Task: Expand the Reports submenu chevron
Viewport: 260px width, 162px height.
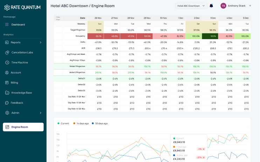Action: [41, 42]
